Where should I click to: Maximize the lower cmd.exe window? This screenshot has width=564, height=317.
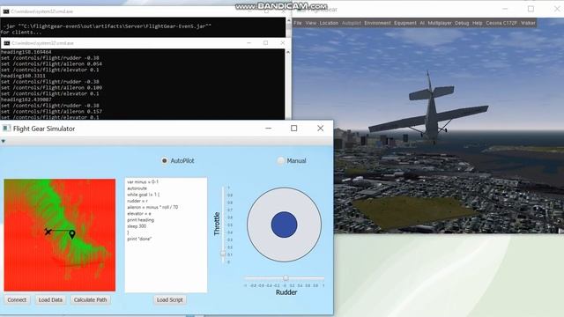(x=266, y=43)
